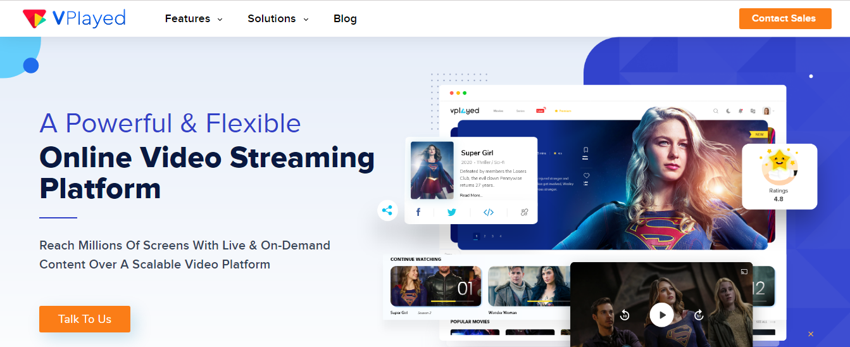This screenshot has height=347, width=850.
Task: Click the forward skip seconds button
Action: [x=699, y=315]
